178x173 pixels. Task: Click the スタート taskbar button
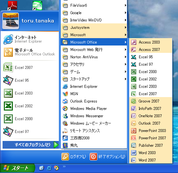pos(17,168)
